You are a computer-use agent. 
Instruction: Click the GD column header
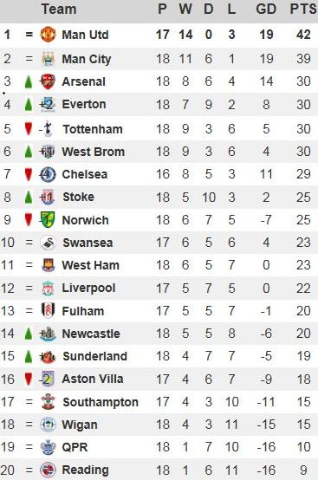266,9
